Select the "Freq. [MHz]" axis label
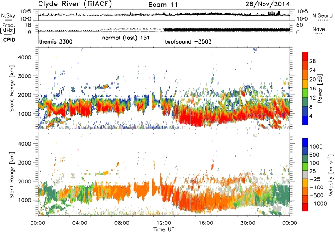The width and height of the screenshot is (335, 232). (8, 28)
